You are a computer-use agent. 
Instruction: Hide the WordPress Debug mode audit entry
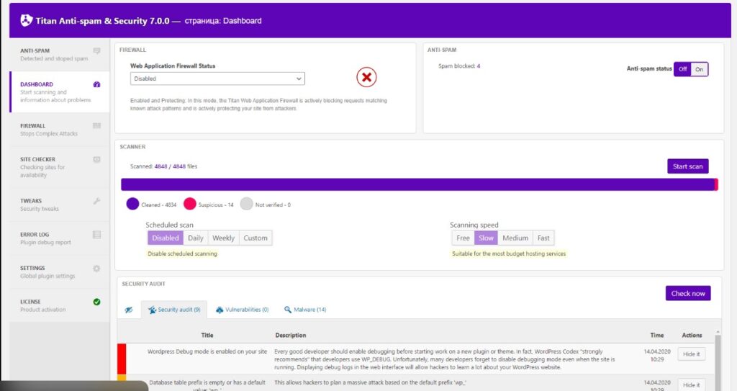tap(691, 354)
